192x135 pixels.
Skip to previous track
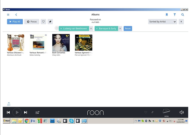point(8,112)
